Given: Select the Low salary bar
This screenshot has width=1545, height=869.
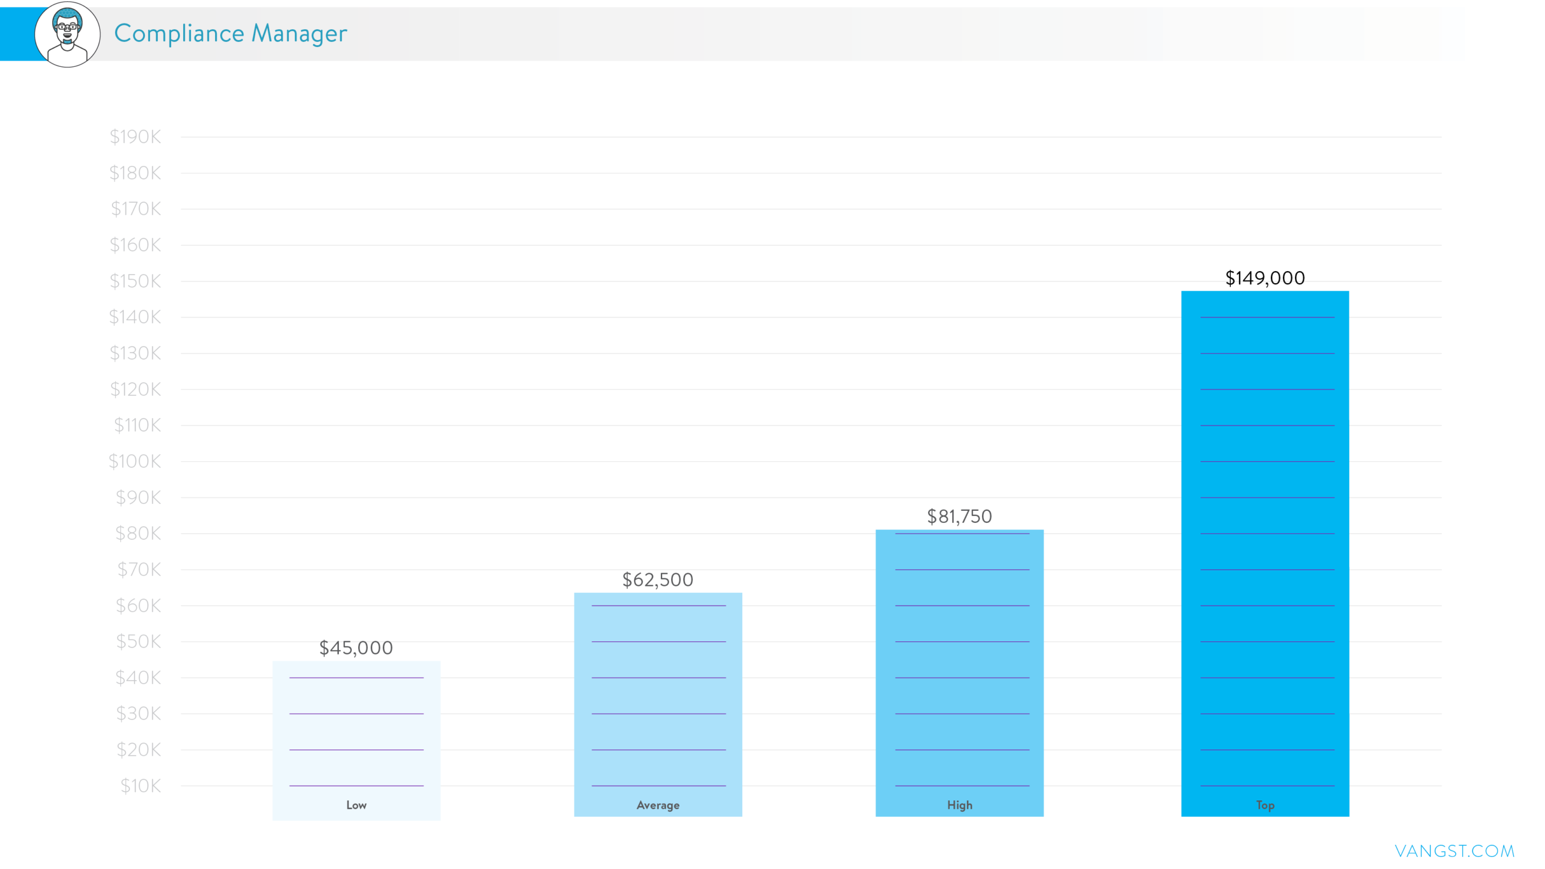Looking at the screenshot, I should coord(356,732).
